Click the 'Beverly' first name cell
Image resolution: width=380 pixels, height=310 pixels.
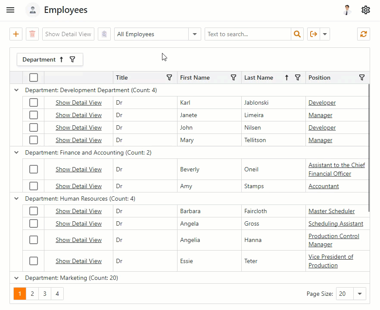click(x=209, y=169)
